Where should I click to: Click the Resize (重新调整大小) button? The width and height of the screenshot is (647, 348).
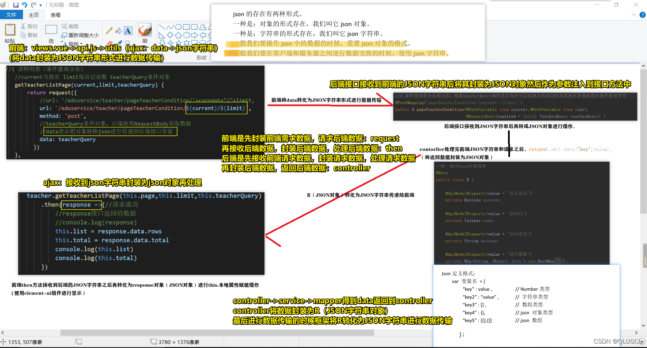(x=80, y=35)
